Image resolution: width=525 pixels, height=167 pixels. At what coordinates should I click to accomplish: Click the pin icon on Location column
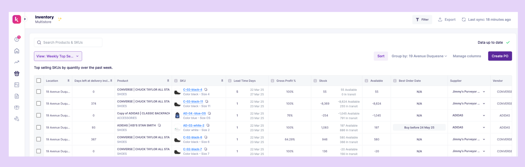(x=68, y=81)
